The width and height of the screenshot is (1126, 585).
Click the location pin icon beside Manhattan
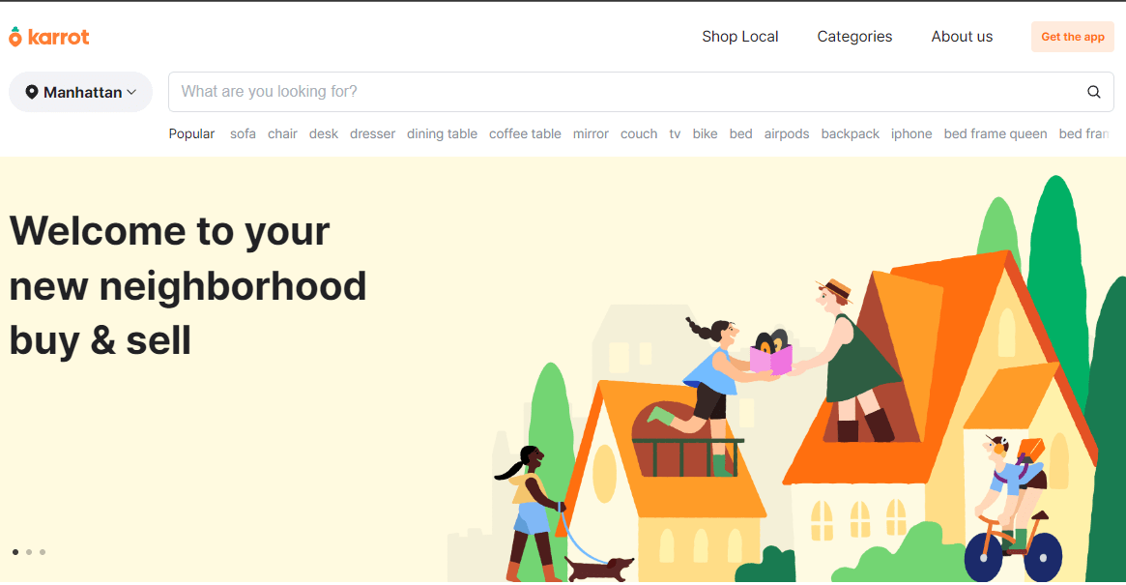(x=32, y=92)
